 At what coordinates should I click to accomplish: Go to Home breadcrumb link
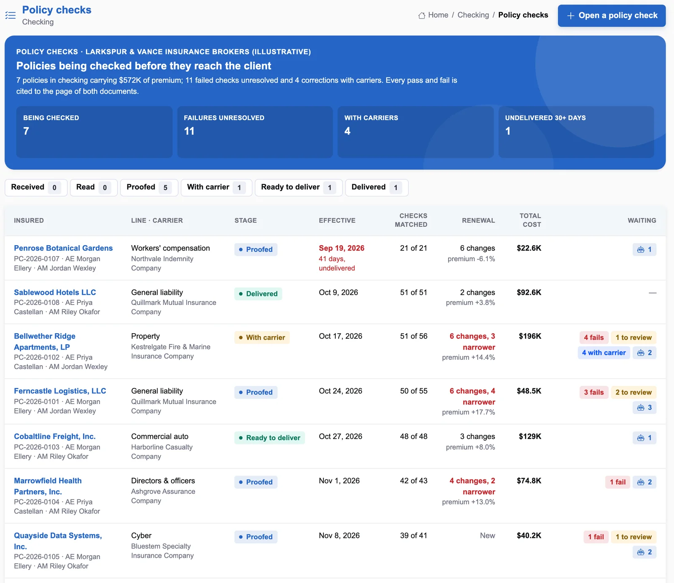[438, 15]
